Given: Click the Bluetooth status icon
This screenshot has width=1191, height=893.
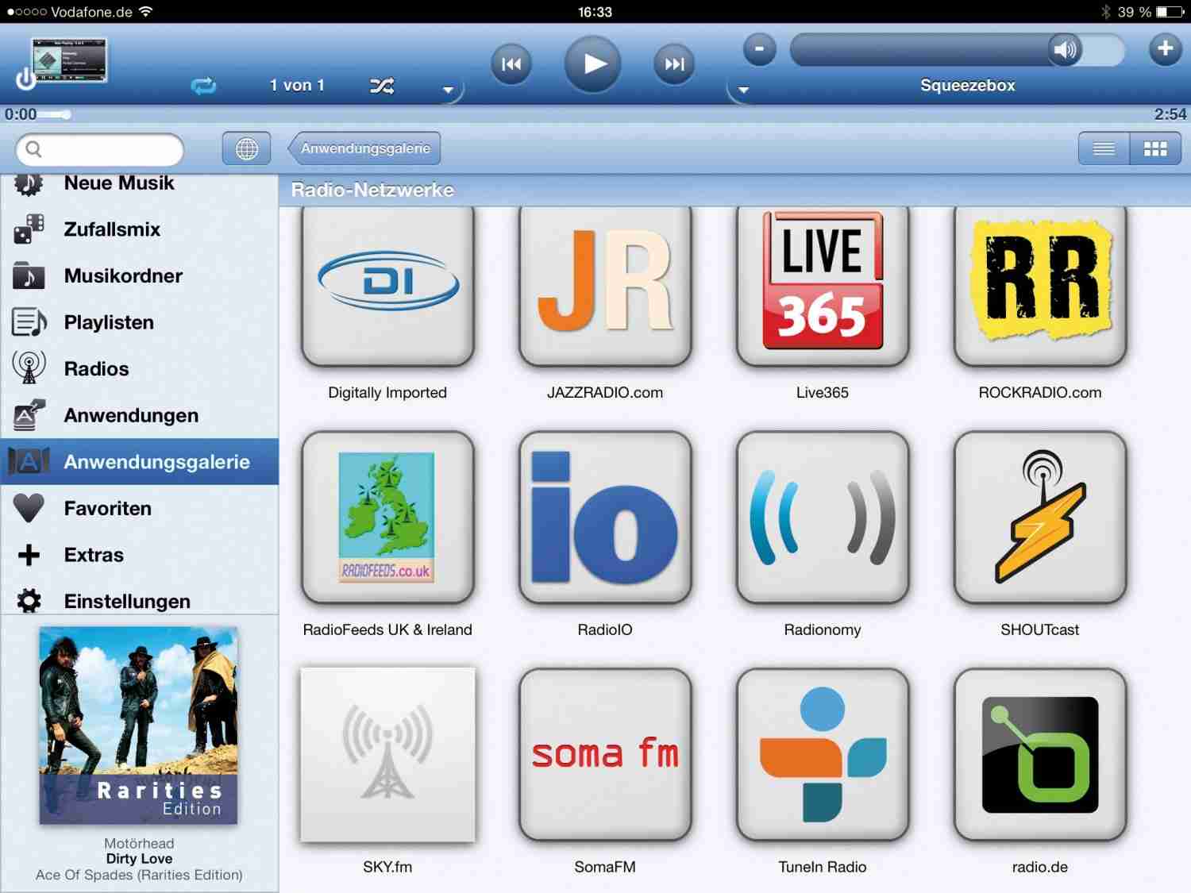Looking at the screenshot, I should tap(1105, 12).
